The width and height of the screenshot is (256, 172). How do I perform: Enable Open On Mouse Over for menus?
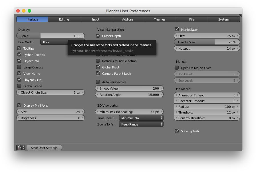(177, 68)
